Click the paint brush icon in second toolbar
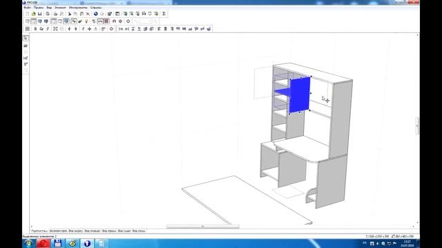Viewport: 442px width, 248px height. pyautogui.click(x=80, y=21)
